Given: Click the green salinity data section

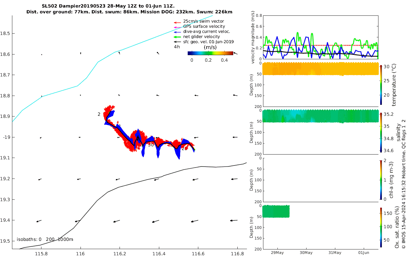Looking at the screenshot, I should point(320,116).
